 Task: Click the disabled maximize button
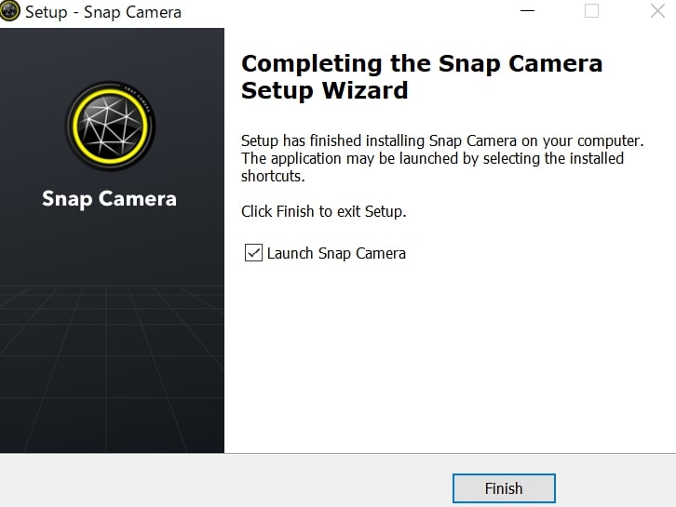point(591,11)
